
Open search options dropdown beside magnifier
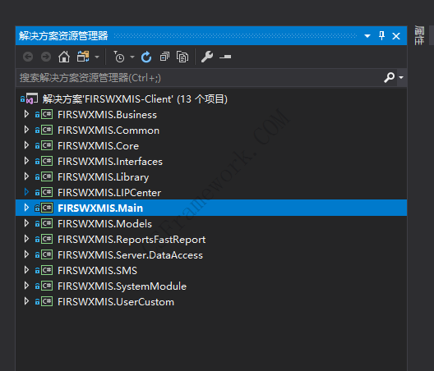pyautogui.click(x=401, y=78)
